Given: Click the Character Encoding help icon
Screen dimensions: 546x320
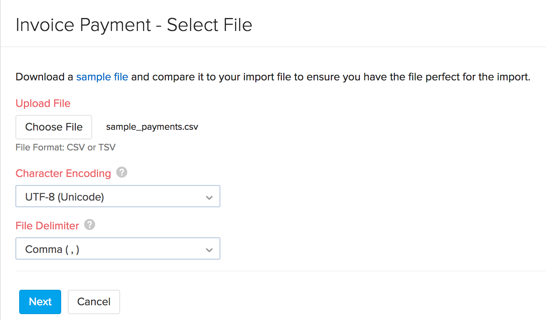Looking at the screenshot, I should point(122,173).
